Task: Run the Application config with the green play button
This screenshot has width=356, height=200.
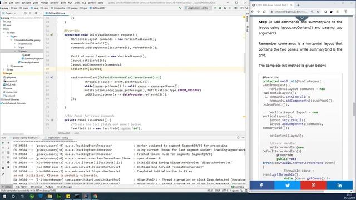Action: 215,8
